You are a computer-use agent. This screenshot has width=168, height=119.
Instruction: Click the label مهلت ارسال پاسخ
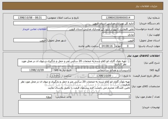pos(149,46)
